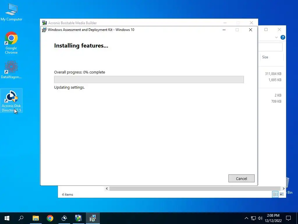Open Explorer window help icon
The width and height of the screenshot is (298, 224).
pos(283,37)
